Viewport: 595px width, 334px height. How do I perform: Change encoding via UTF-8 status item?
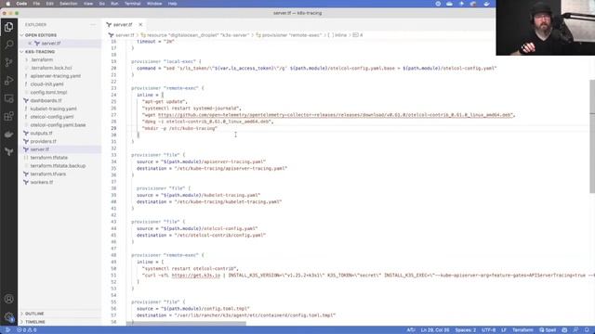point(489,330)
